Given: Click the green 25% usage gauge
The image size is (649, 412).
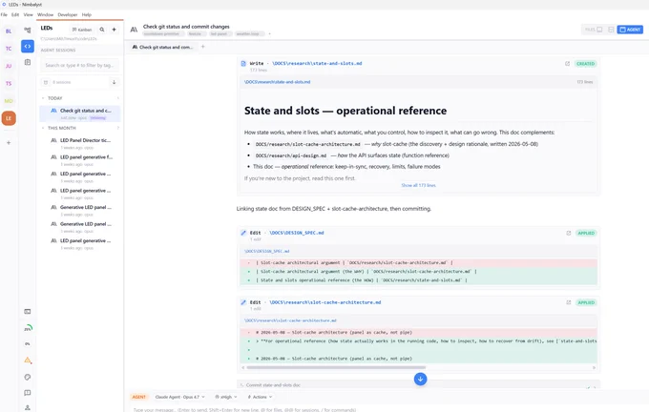Looking at the screenshot, I should [x=28, y=328].
